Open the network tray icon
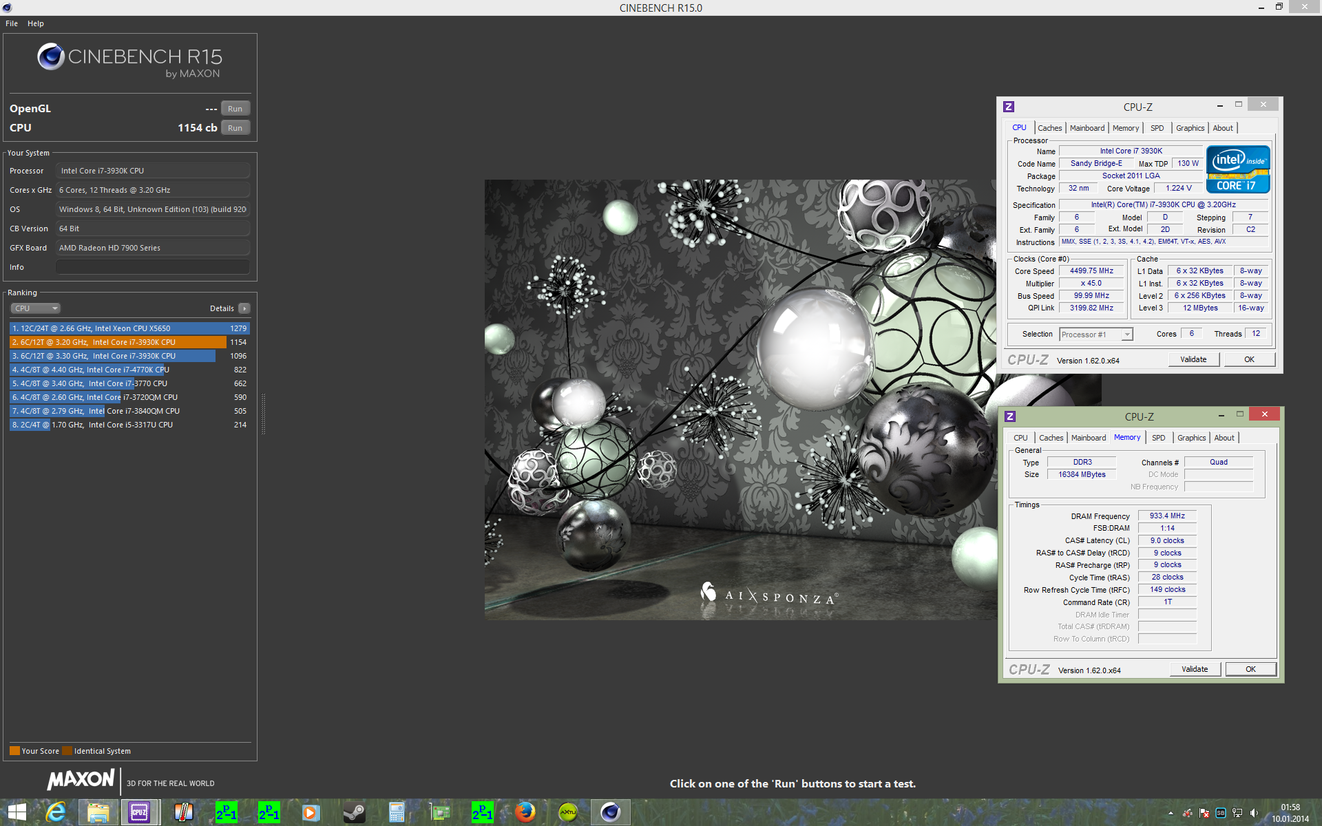Viewport: 1322px width, 826px height. click(1237, 813)
